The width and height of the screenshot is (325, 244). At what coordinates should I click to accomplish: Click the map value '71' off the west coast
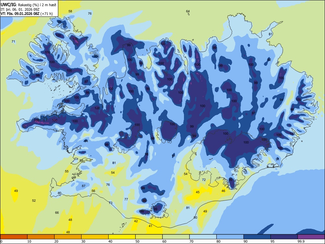coord(13,42)
